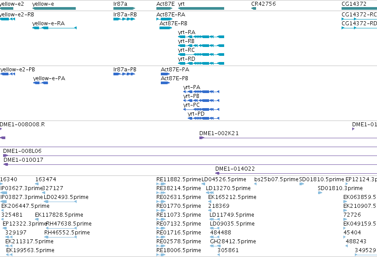Select the yrt-PC protein feature

[201, 109]
